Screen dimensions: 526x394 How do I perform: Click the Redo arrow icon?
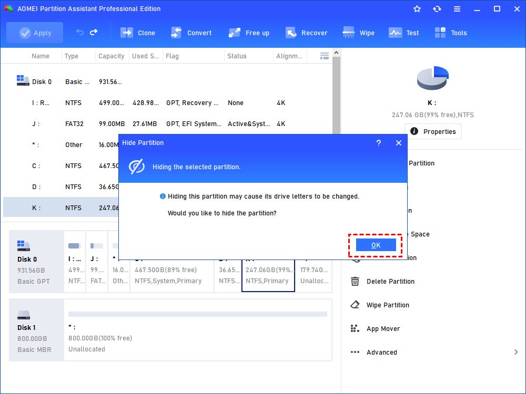[x=94, y=33]
